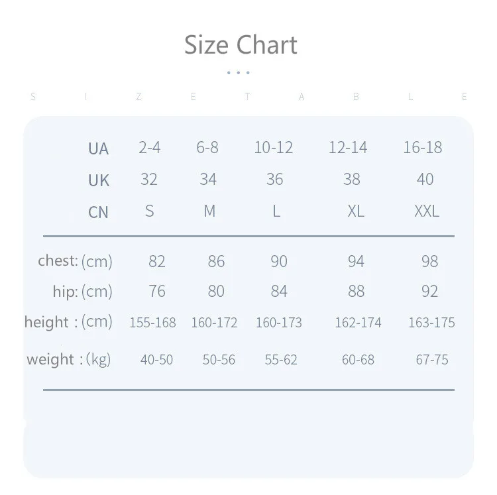497x495 pixels.
Task: Select CN size XL
Action: 356,211
